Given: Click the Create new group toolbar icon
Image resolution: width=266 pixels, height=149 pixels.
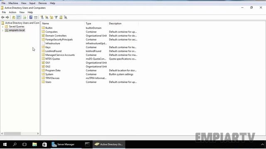Looking at the screenshot, I should point(47,17).
